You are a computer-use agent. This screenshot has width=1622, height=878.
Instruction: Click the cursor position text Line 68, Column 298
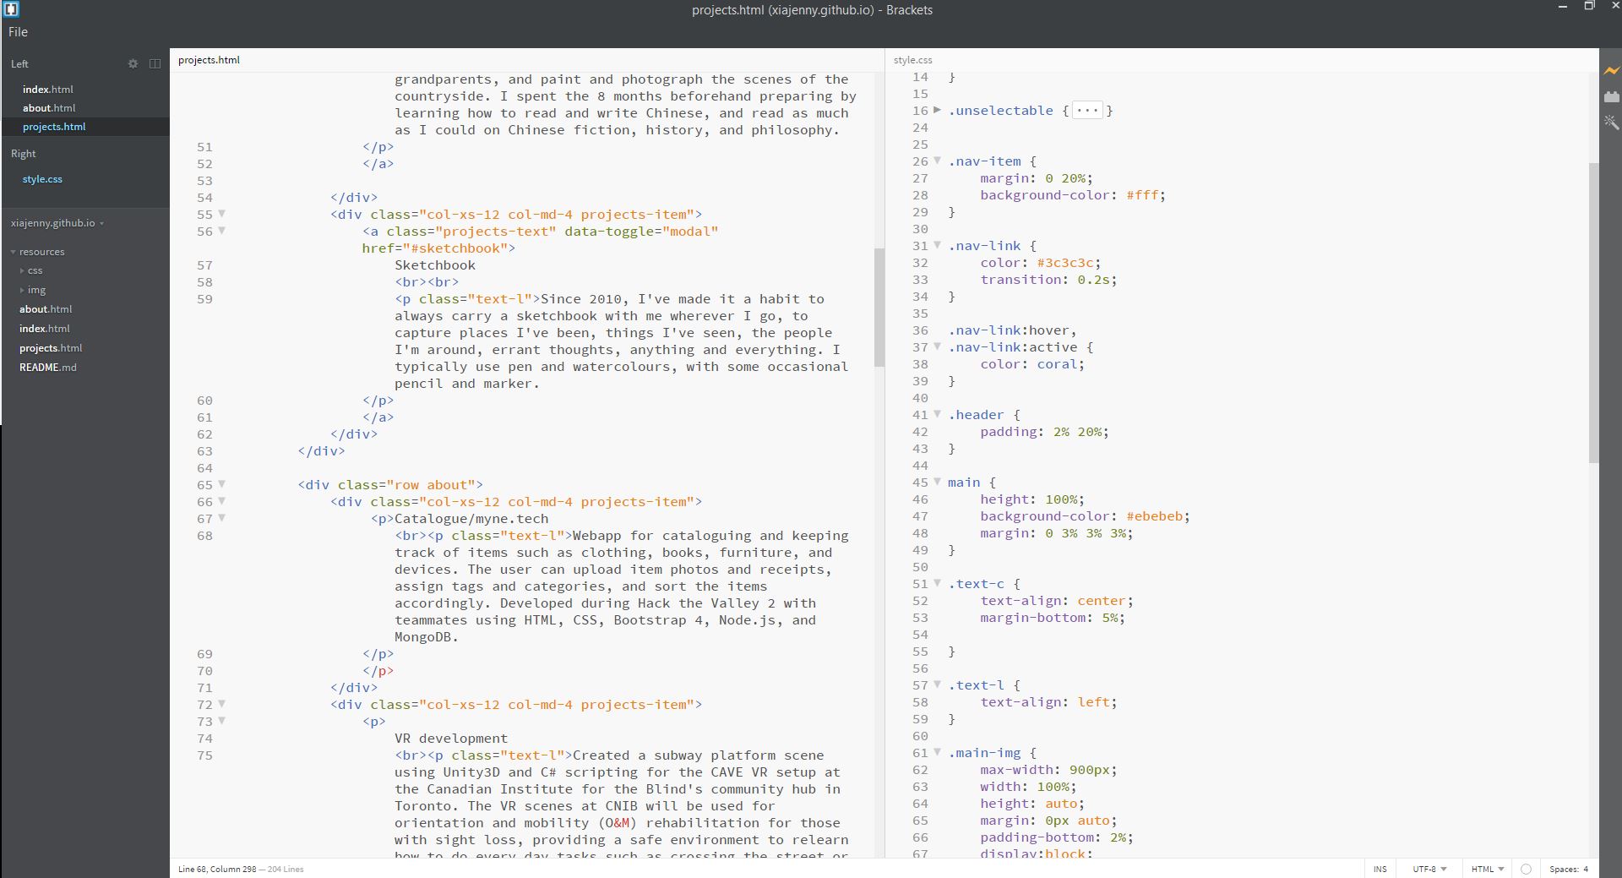pos(217,869)
